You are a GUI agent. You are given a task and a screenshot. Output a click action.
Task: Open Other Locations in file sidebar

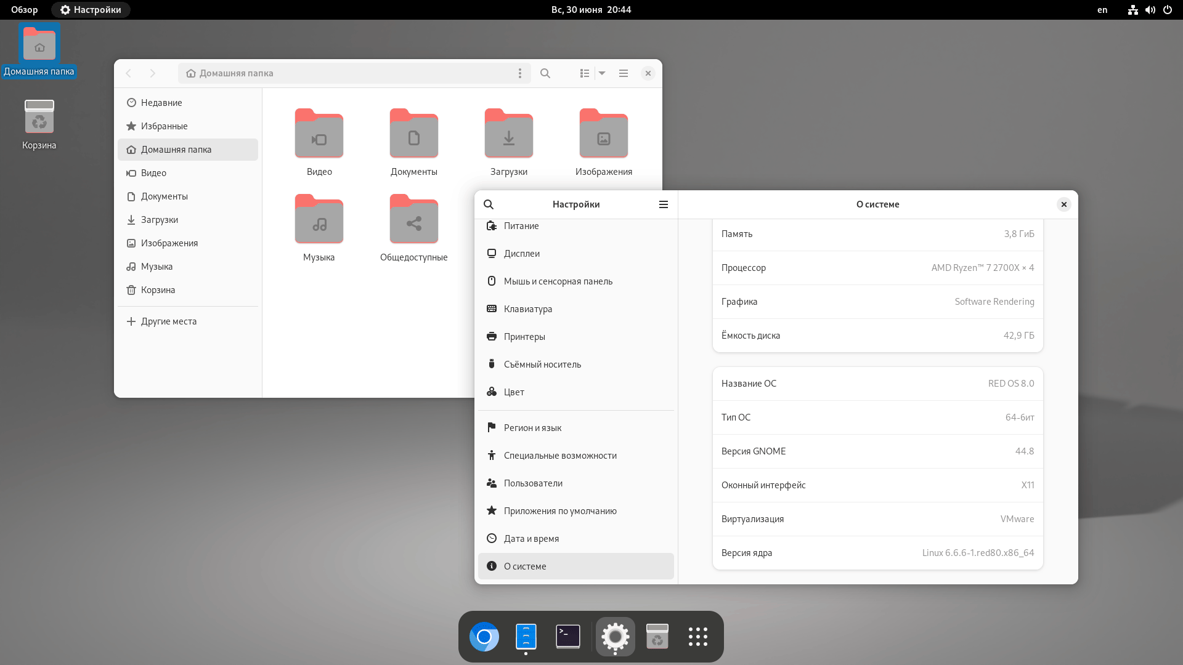point(168,321)
